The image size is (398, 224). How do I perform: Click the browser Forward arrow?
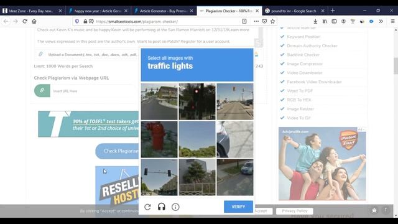15,22
